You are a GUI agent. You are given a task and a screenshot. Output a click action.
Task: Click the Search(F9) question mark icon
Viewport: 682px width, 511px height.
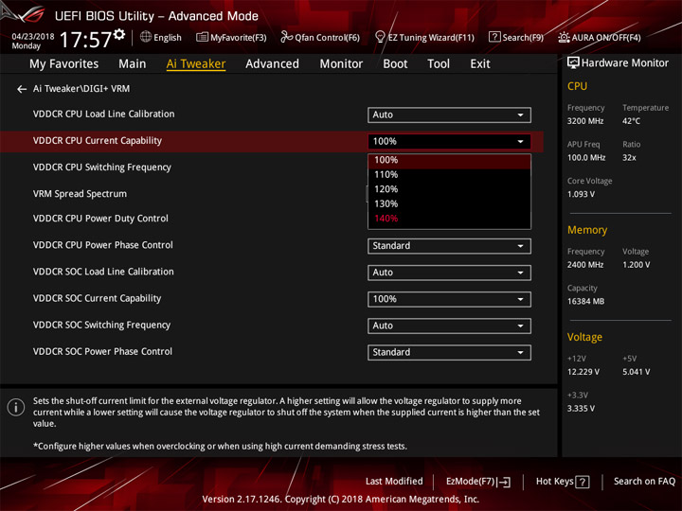[x=494, y=37]
